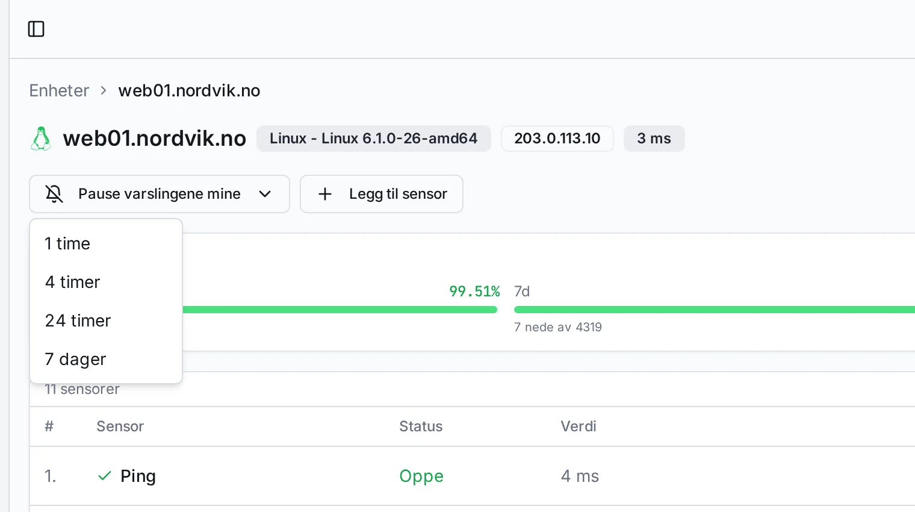Screen dimensions: 915x512
Task: Click the row number 1. for Ping
Action: [51, 476]
